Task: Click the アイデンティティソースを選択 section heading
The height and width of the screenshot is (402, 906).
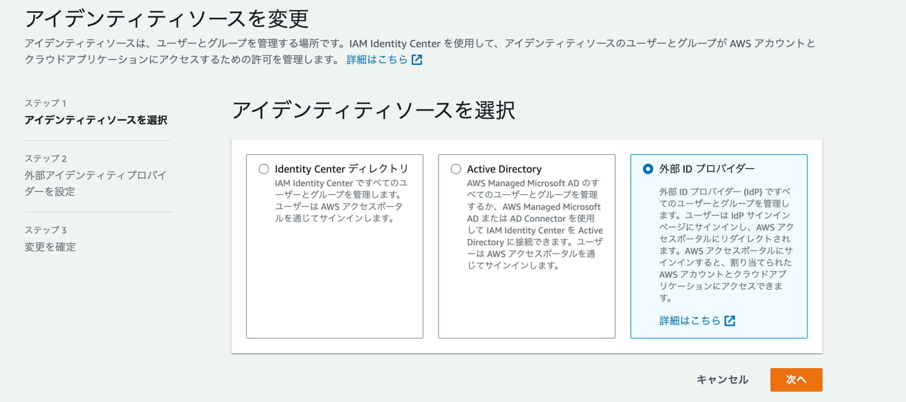Action: [374, 110]
